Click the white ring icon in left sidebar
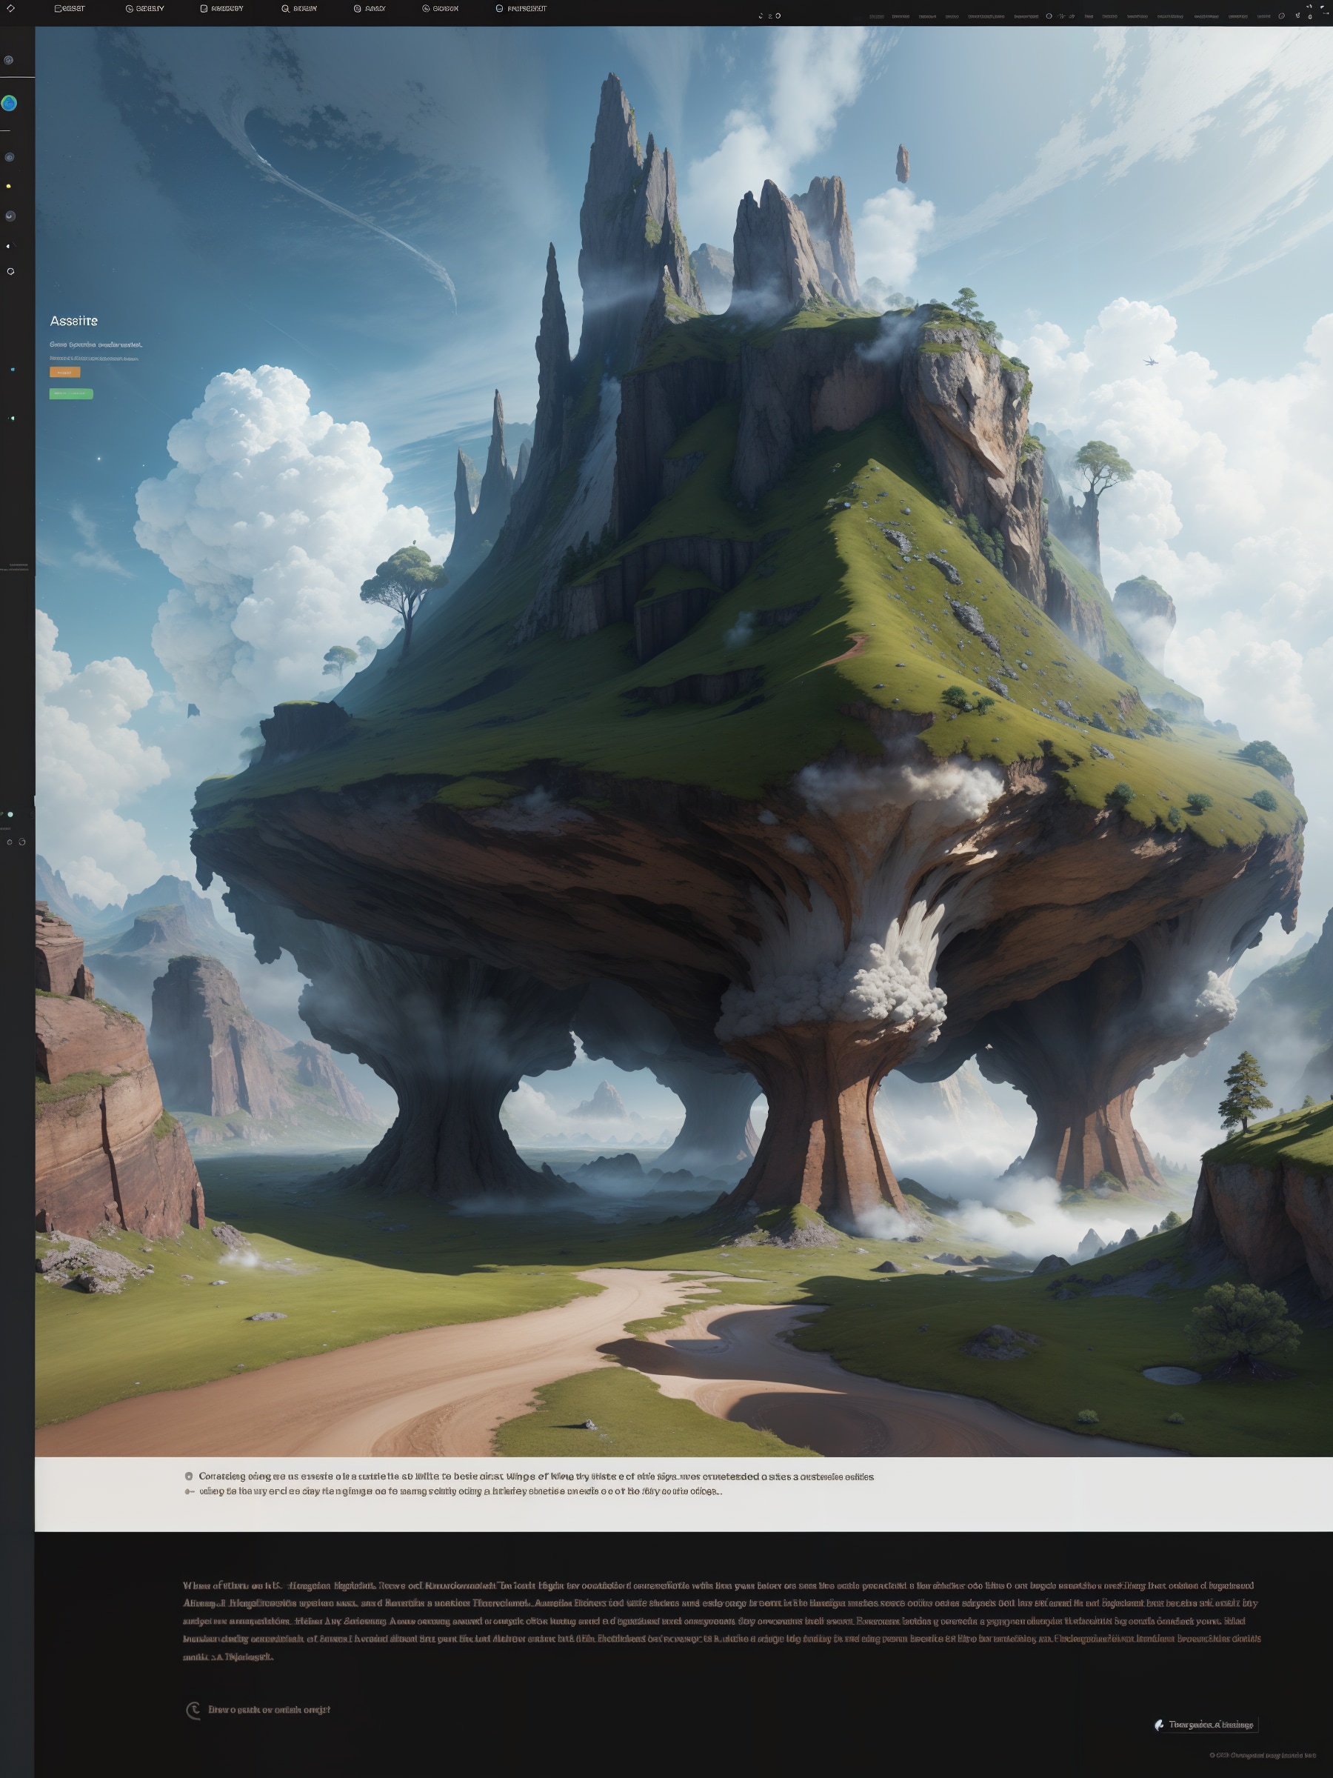This screenshot has width=1333, height=1778. click(x=10, y=272)
